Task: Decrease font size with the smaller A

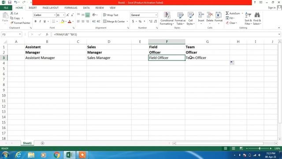Action: click(x=72, y=15)
